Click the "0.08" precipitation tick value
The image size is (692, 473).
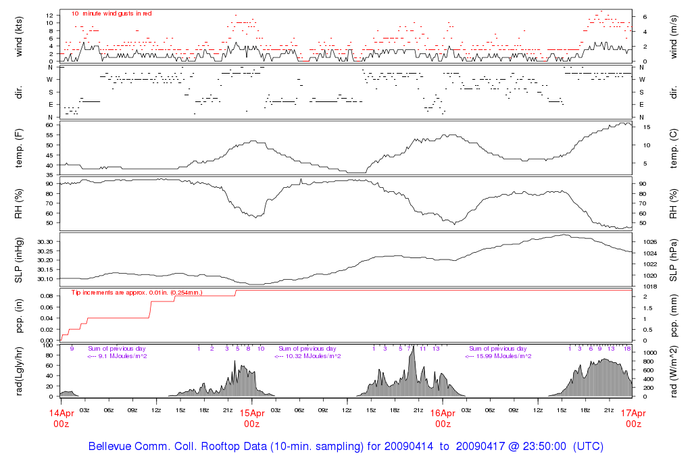[47, 296]
